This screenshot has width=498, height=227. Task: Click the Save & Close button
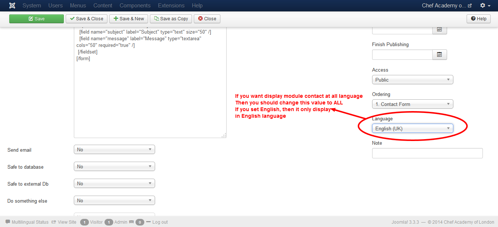point(86,18)
